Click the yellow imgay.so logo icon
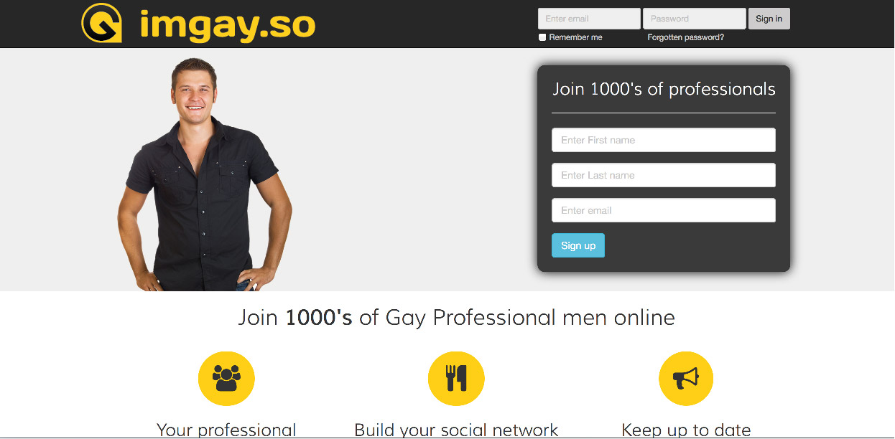The image size is (895, 439). [x=102, y=23]
